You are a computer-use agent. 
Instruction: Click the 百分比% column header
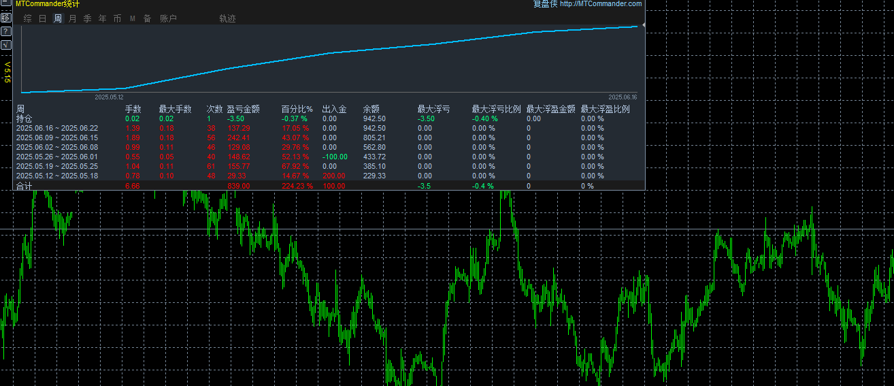click(x=297, y=109)
